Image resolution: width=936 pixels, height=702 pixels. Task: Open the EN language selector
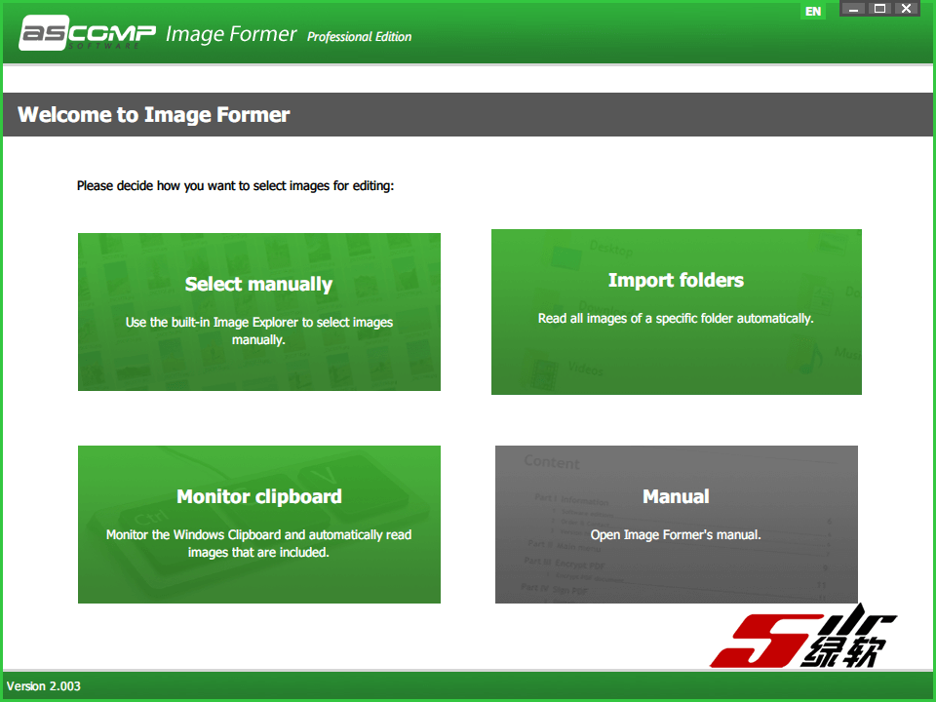[812, 12]
